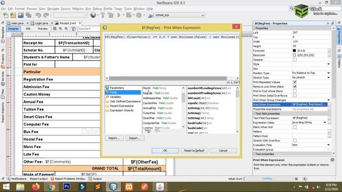Click the New Project toolbar icon

(13, 15)
